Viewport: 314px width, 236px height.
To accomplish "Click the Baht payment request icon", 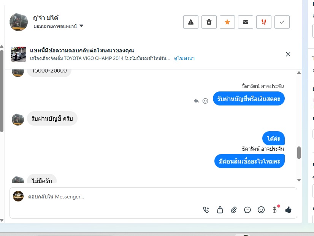I will 275,209.
